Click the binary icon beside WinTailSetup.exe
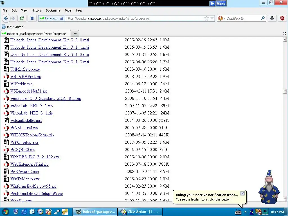The height and width of the screenshot is (216, 288). pyautogui.click(x=6, y=179)
